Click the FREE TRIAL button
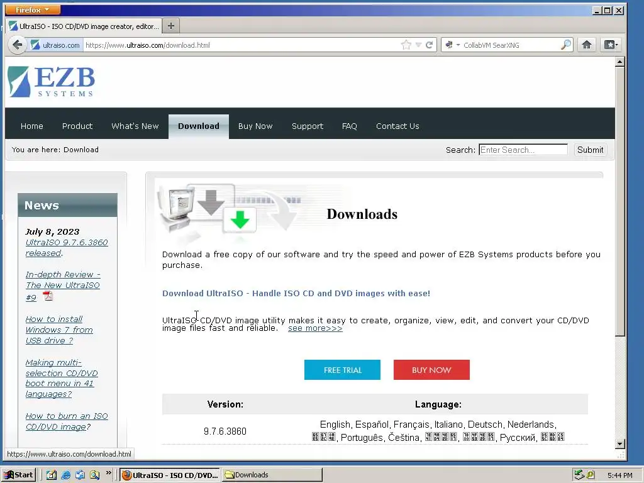Screen dimensions: 644x483 coord(342,370)
